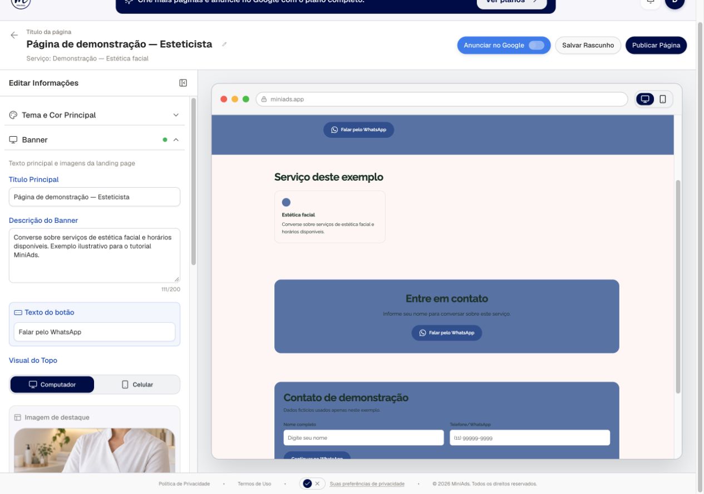The width and height of the screenshot is (704, 494).
Task: Click the preview pane vertical scrollbar
Action: pos(678,287)
